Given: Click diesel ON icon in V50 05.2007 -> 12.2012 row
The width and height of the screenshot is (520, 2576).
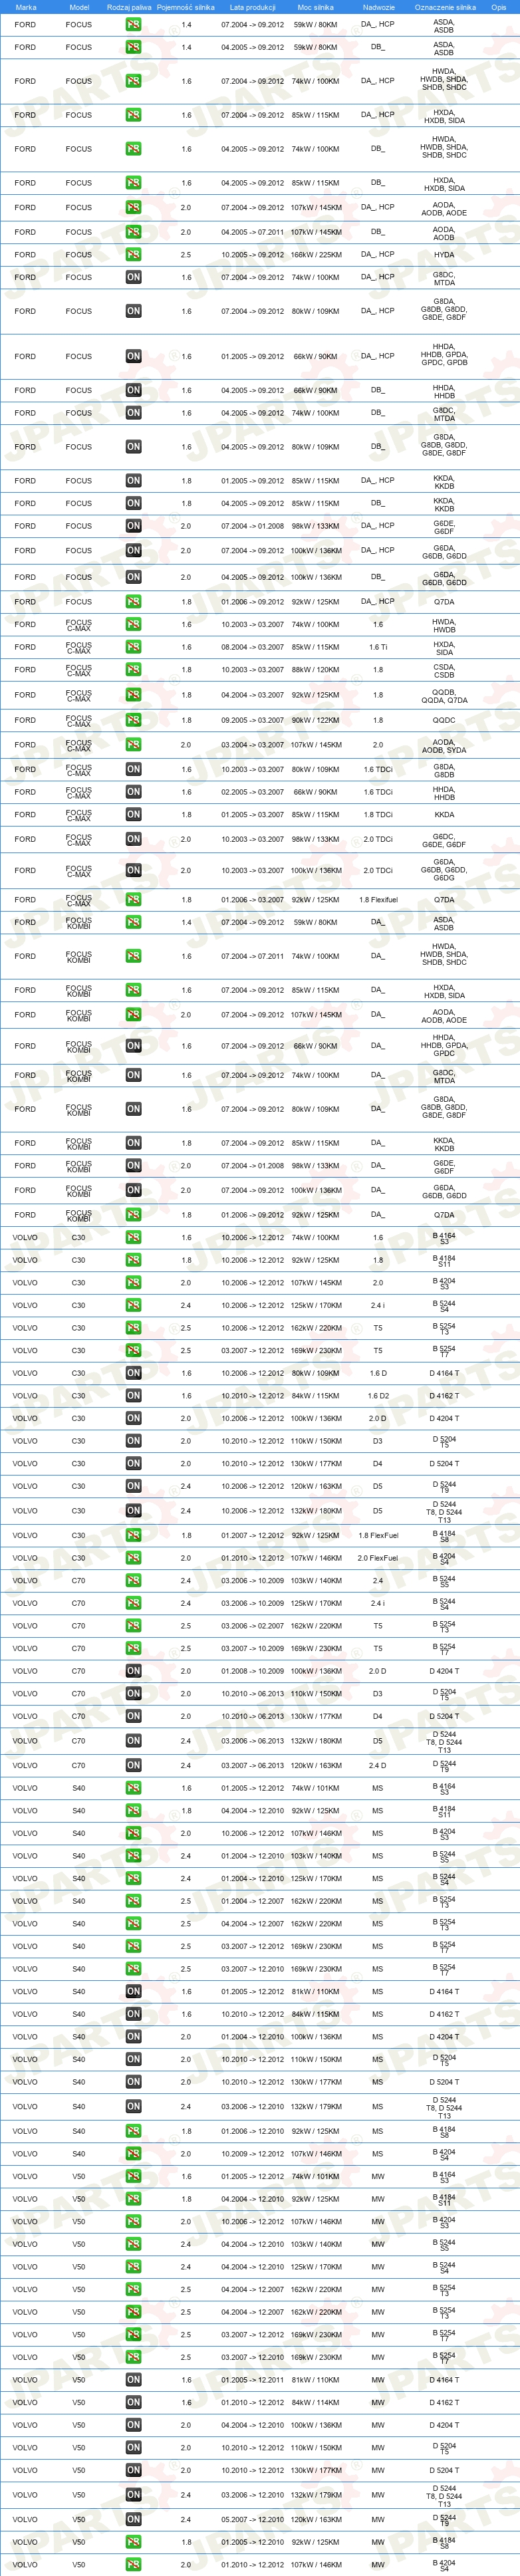Looking at the screenshot, I should [133, 2519].
